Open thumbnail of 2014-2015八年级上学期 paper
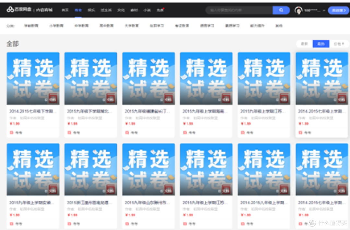The image size is (350, 230). pos(264,169)
